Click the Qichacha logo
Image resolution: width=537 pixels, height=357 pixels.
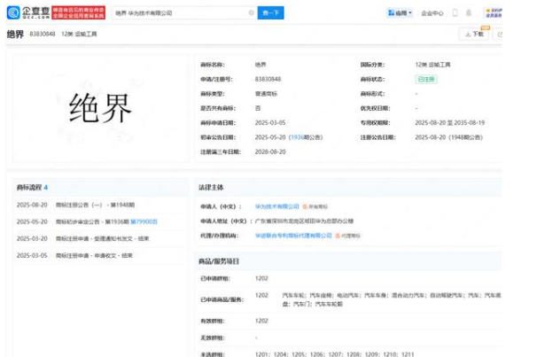click(x=27, y=13)
